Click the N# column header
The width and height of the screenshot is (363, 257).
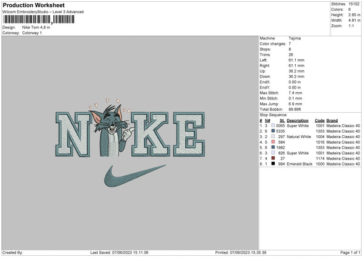coord(267,121)
